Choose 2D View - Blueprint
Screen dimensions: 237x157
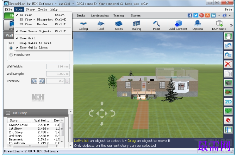point(43,19)
